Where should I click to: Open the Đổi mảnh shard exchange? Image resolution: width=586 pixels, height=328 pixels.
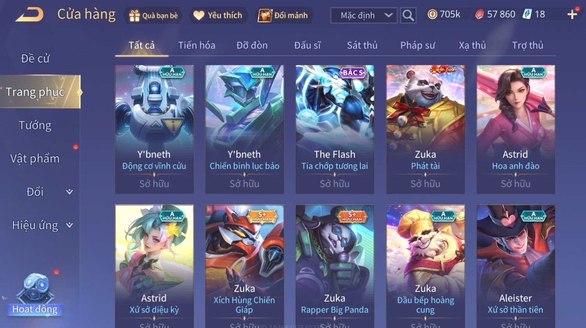pos(283,16)
